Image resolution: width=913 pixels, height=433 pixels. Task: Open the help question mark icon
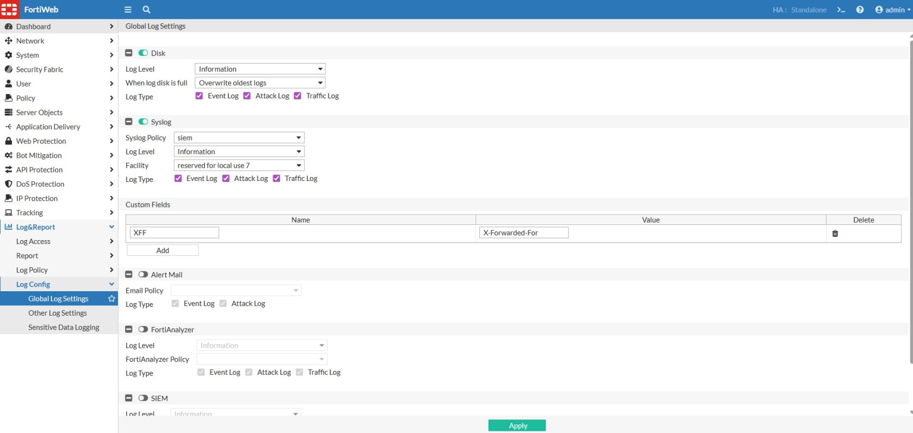click(x=860, y=10)
